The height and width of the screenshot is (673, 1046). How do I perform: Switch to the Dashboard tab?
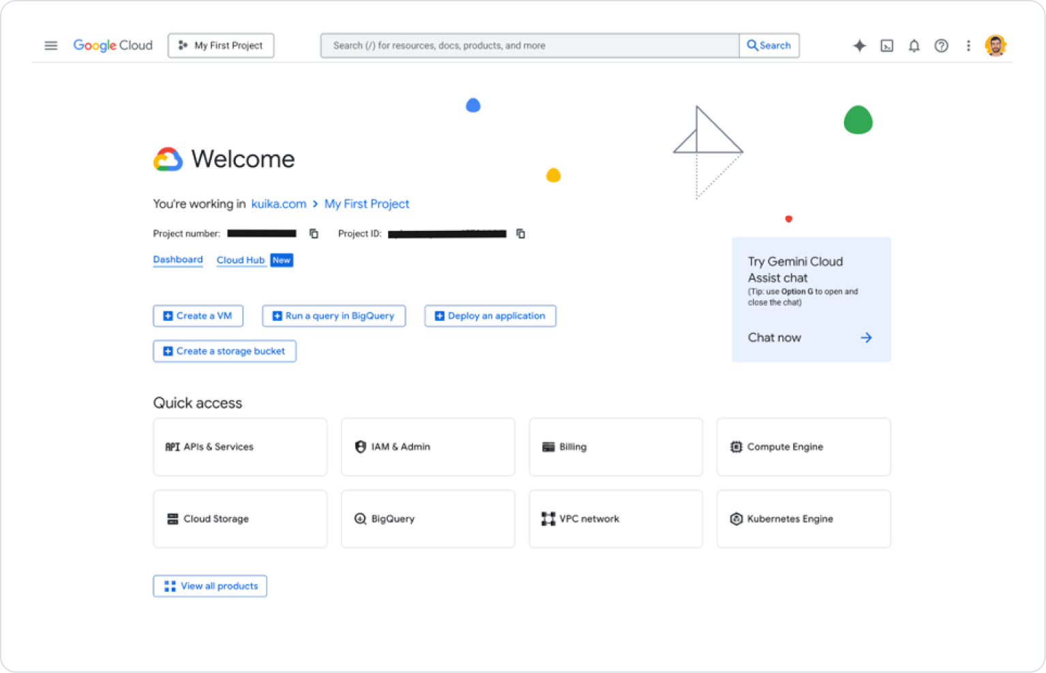point(178,260)
